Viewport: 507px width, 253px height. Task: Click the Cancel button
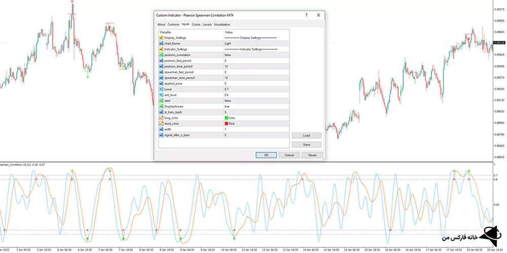(x=289, y=155)
